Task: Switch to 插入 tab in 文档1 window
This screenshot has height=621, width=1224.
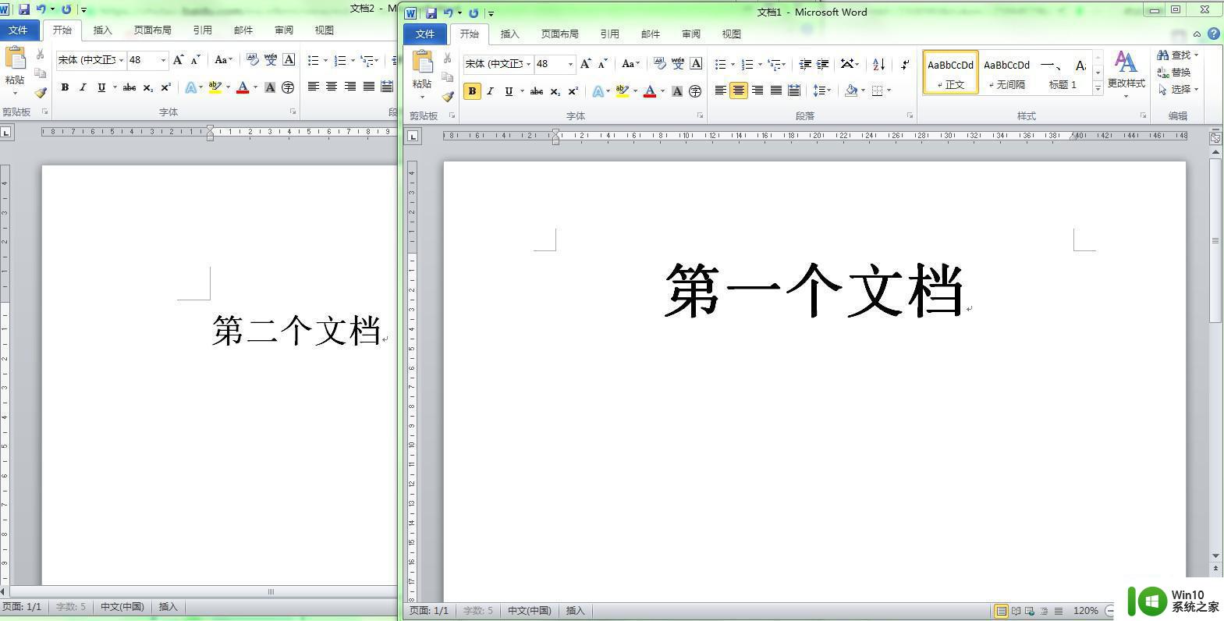Action: [509, 34]
